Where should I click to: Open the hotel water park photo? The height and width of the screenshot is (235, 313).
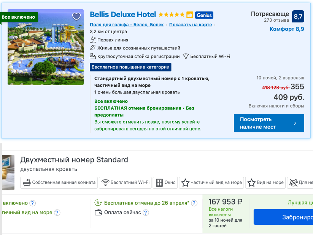[46, 47]
